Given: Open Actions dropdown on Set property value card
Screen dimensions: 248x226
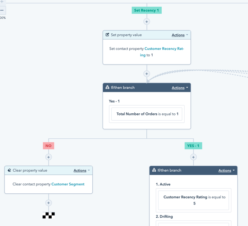Looking at the screenshot, I should coord(180,35).
